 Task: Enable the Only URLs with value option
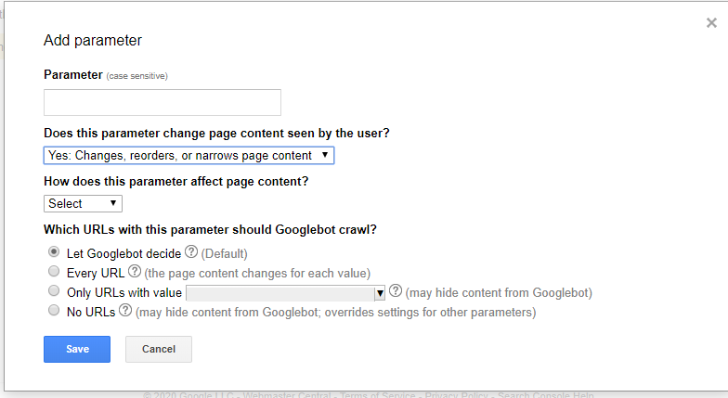(x=54, y=291)
